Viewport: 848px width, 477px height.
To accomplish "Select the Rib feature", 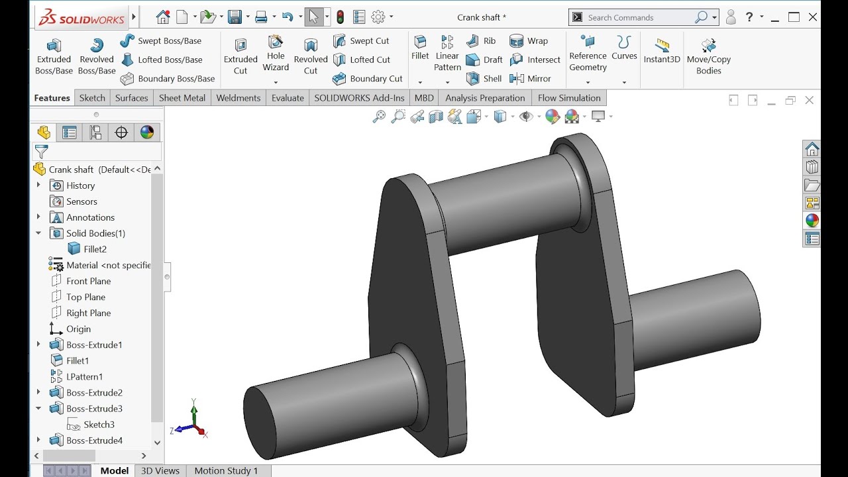I will click(481, 41).
